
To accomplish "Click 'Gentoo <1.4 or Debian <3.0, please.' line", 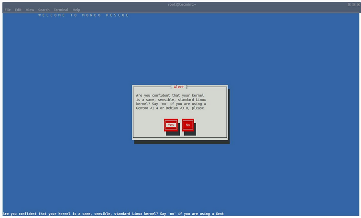I will point(171,108).
